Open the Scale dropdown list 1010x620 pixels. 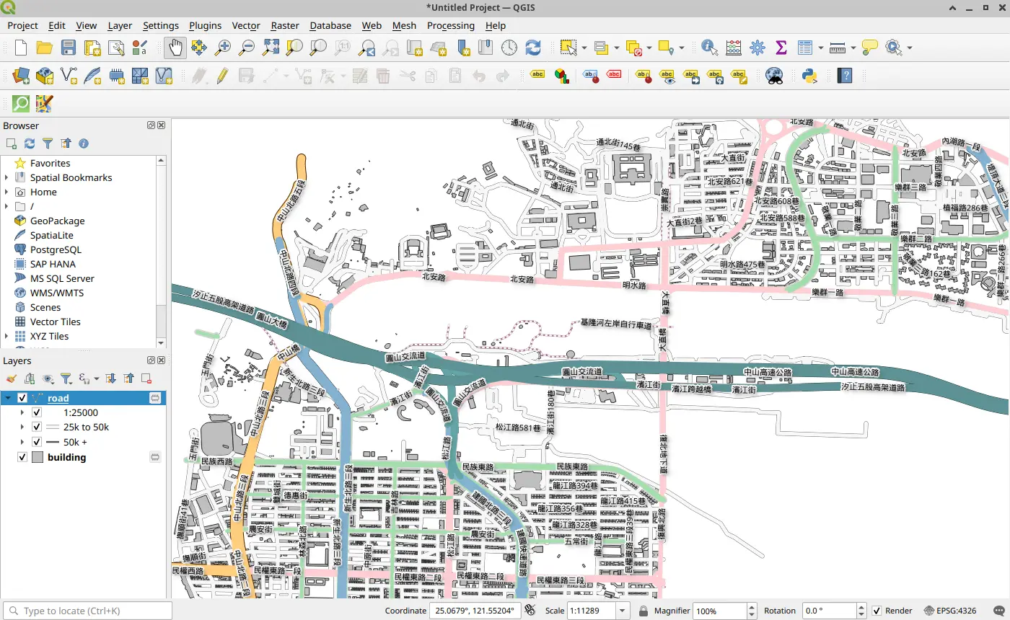(622, 611)
